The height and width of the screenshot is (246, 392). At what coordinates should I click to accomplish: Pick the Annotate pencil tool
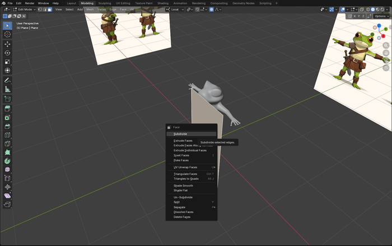pos(7,80)
